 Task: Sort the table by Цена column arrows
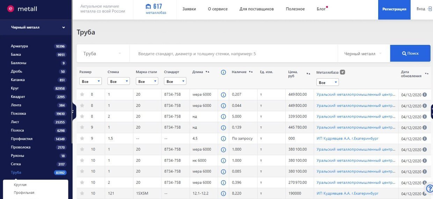point(308,73)
